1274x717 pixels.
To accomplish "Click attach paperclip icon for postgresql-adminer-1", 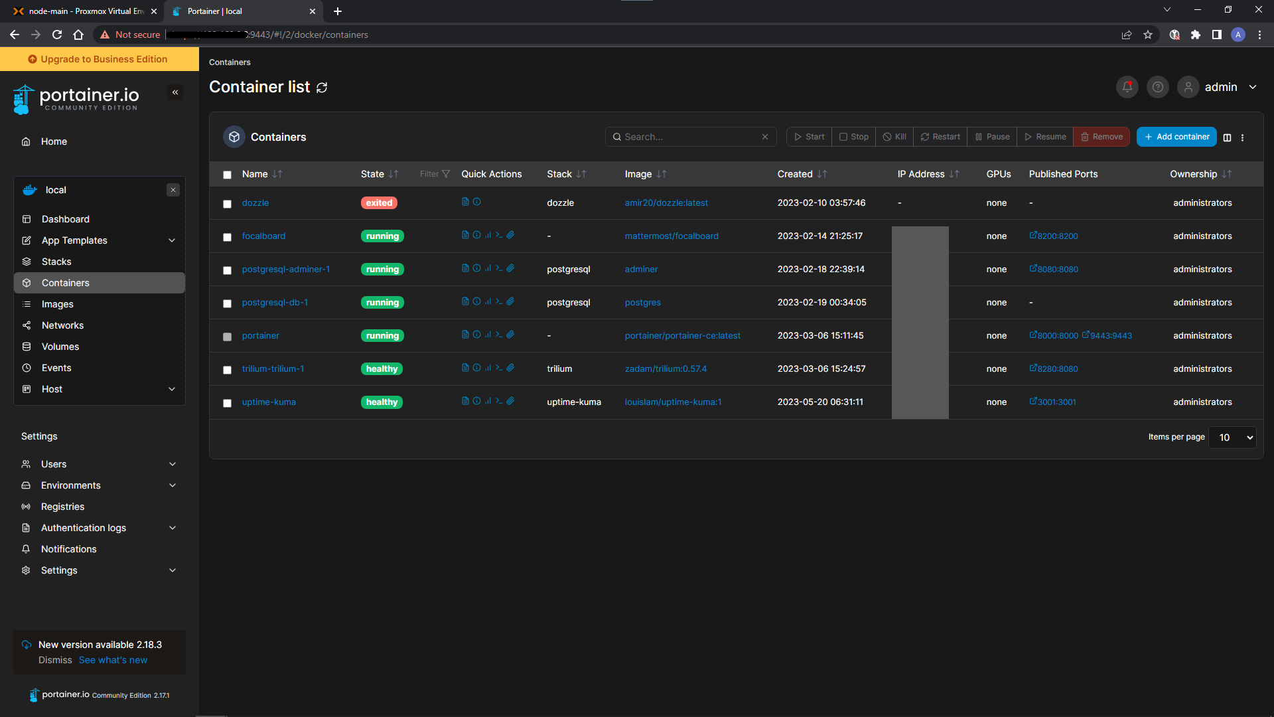I will [510, 268].
